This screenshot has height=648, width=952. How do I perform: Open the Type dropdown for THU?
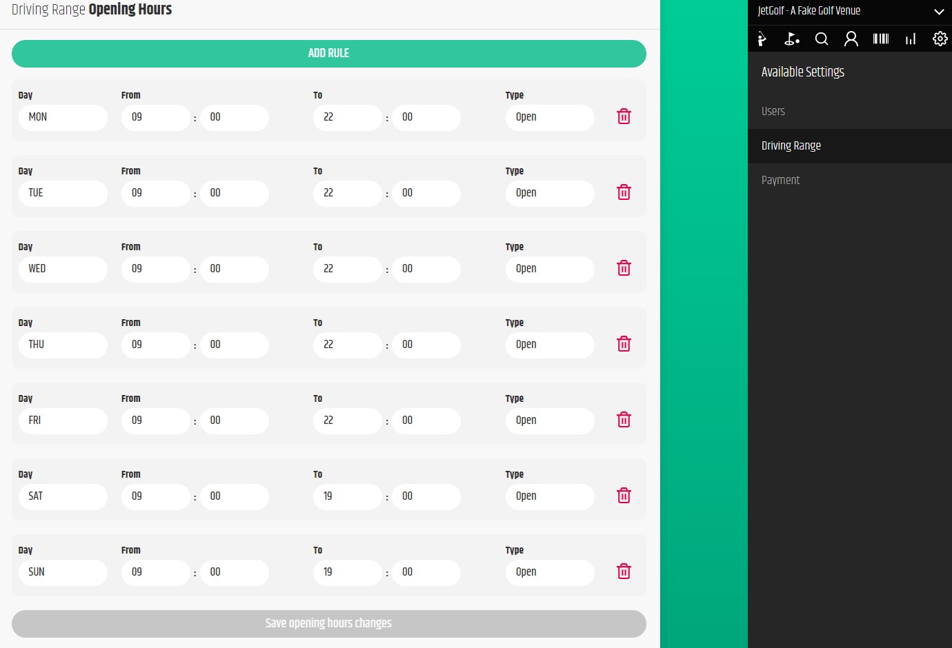[550, 345]
